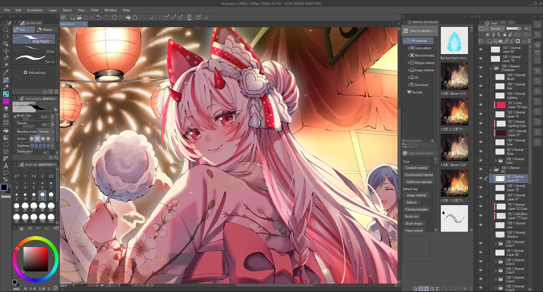
Task: Delete sub tool with trash icon
Action: tap(57, 92)
